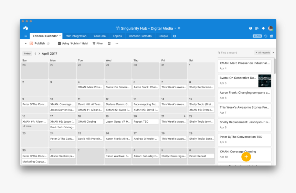Open the Sveta record thumbnail image
This screenshot has width=296, height=193.
[265, 81]
